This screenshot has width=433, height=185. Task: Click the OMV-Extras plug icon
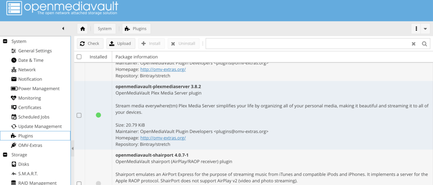[14, 145]
